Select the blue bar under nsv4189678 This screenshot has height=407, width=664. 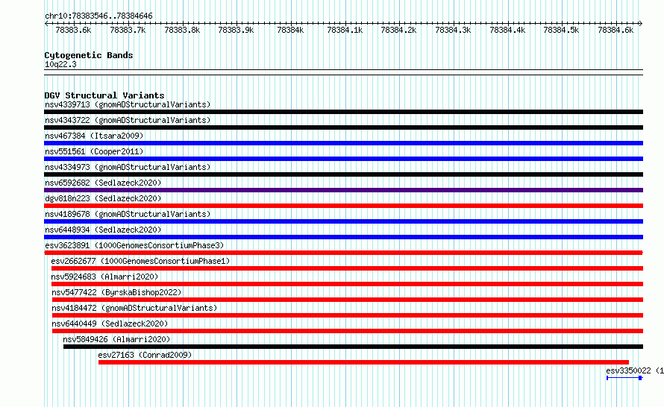pyautogui.click(x=343, y=221)
